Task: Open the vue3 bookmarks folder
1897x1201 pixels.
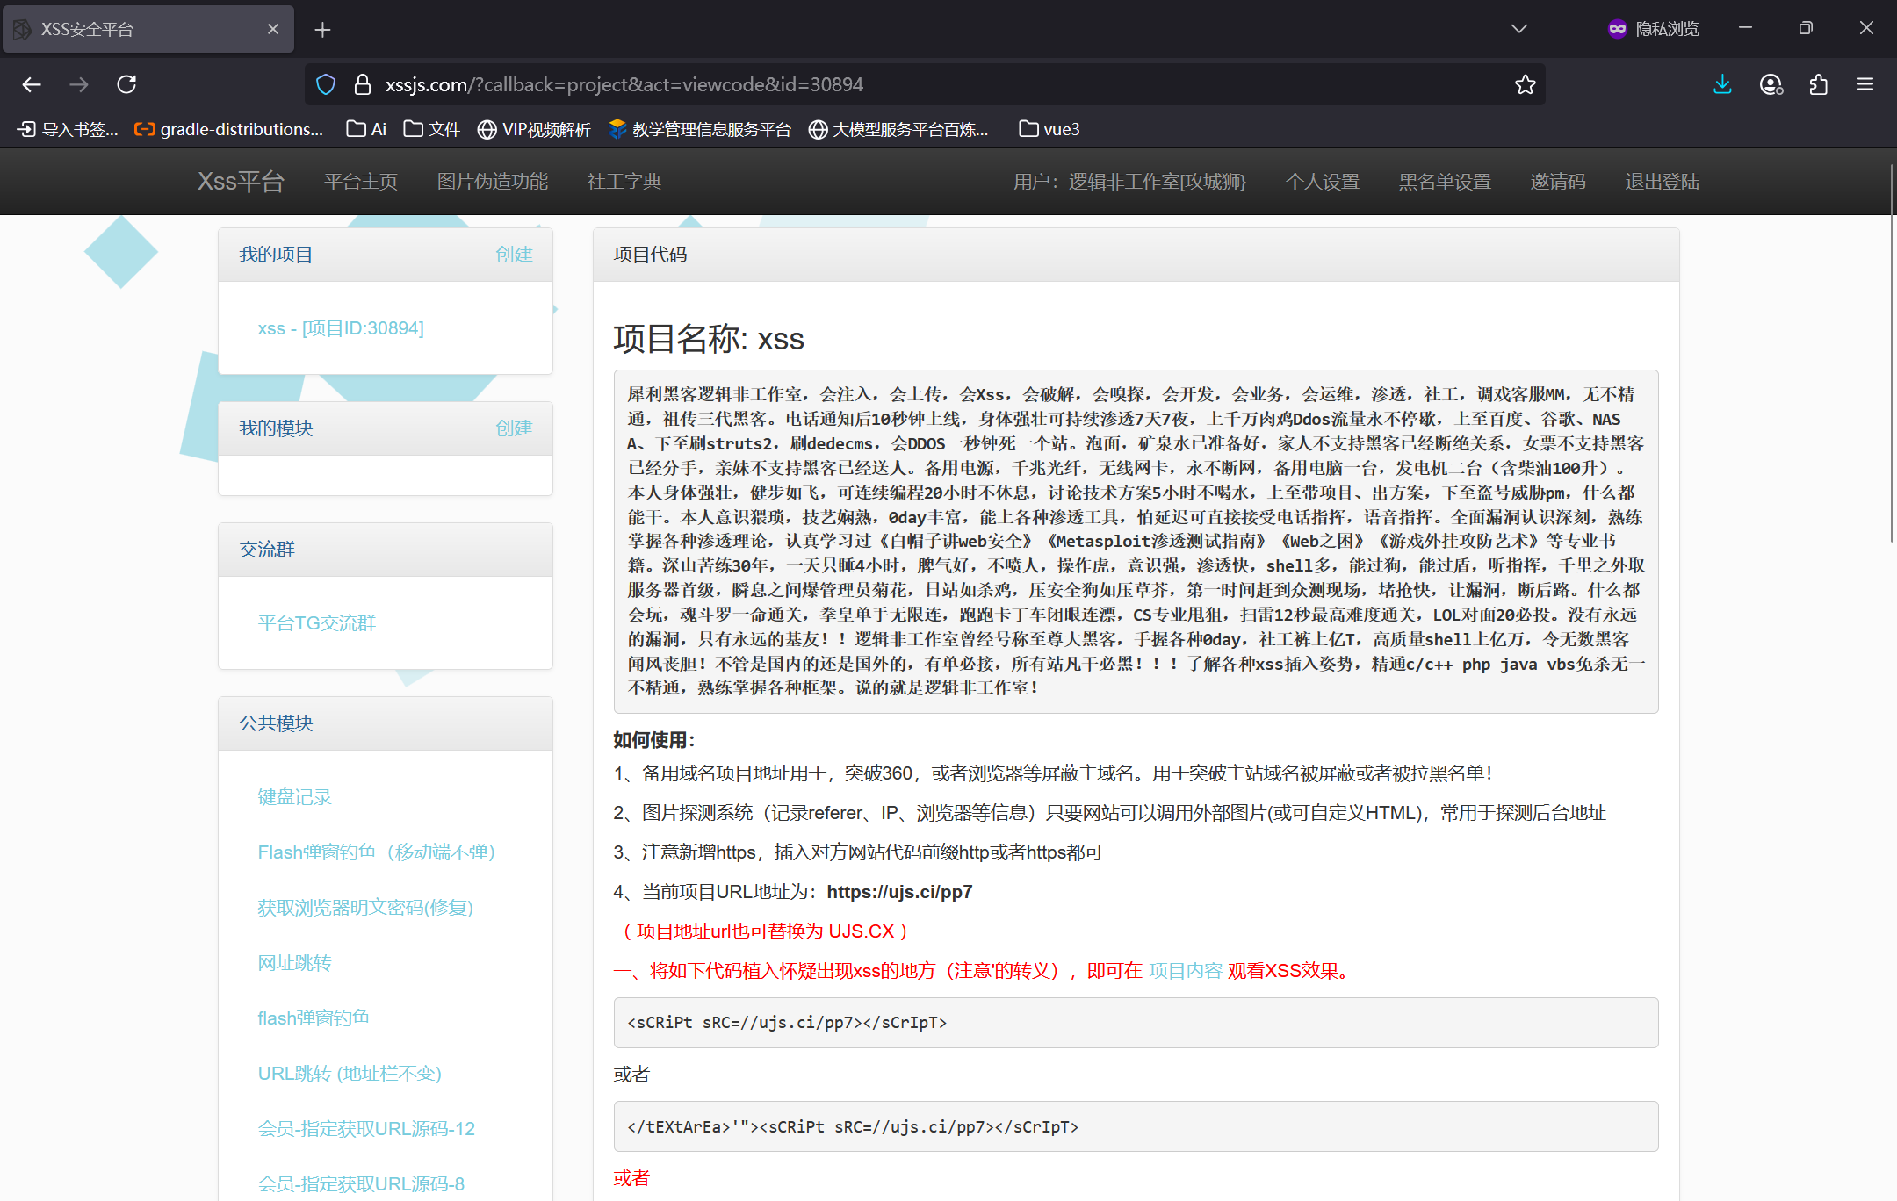Action: tap(1049, 129)
